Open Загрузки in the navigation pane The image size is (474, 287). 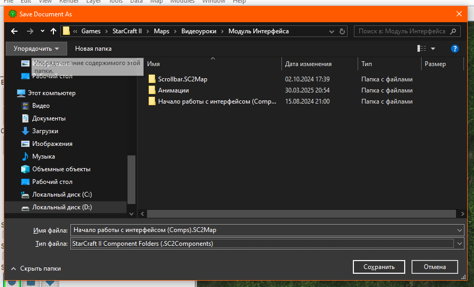click(45, 131)
